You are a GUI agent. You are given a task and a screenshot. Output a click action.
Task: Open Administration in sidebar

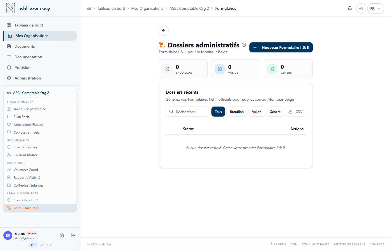coord(40,78)
